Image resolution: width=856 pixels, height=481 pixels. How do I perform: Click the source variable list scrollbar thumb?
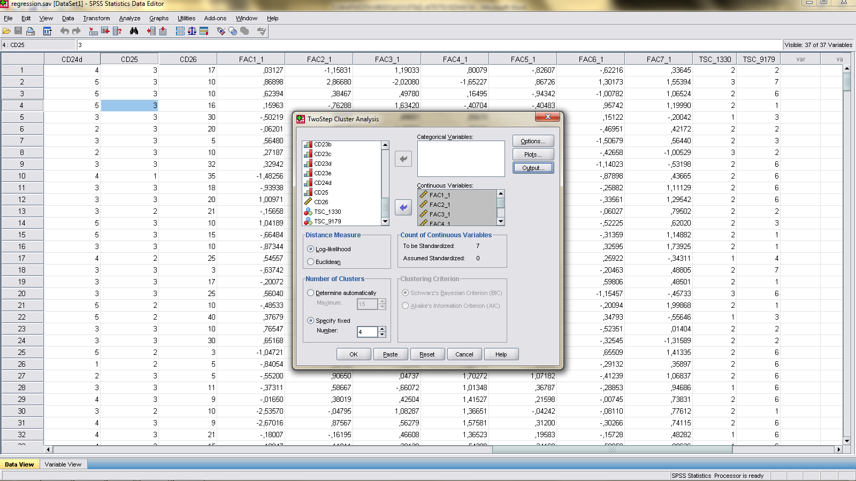[385, 207]
